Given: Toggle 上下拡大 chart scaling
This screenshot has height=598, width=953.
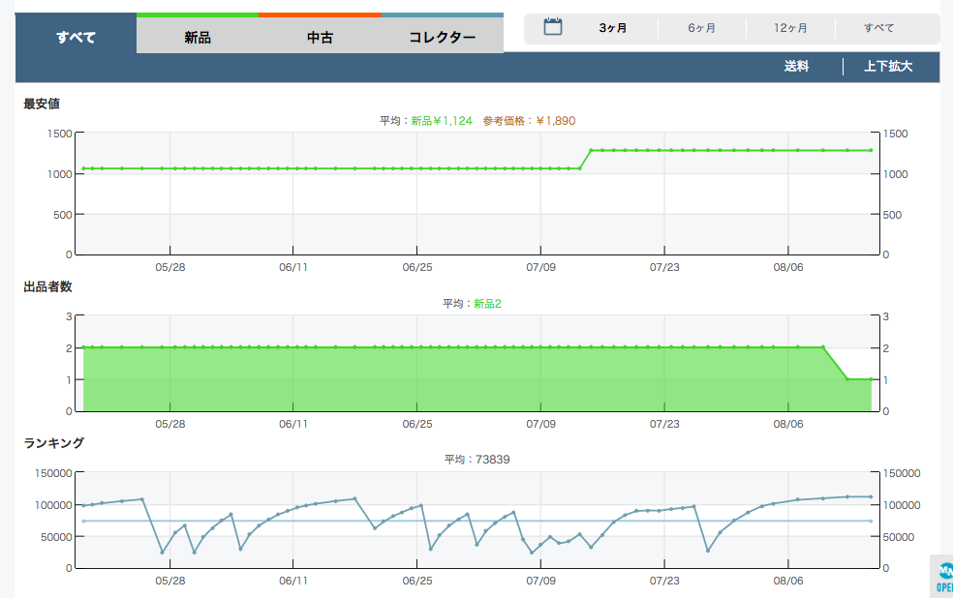Looking at the screenshot, I should click(888, 67).
